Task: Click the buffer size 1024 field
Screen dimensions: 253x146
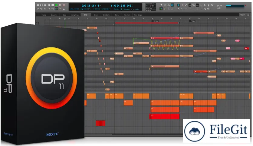Action: pos(154,6)
